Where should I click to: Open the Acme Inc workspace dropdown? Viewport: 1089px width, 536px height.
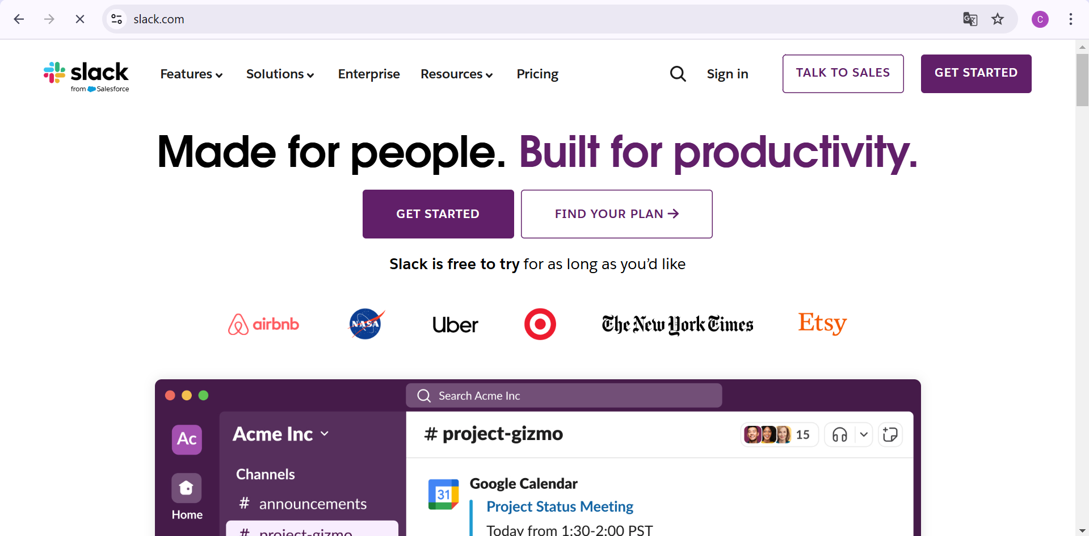point(281,434)
